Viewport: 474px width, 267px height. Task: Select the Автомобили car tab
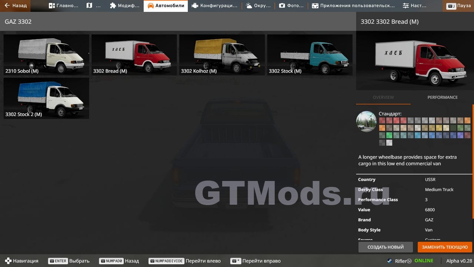[166, 6]
